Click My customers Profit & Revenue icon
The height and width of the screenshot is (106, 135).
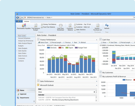pyautogui.click(x=100, y=76)
